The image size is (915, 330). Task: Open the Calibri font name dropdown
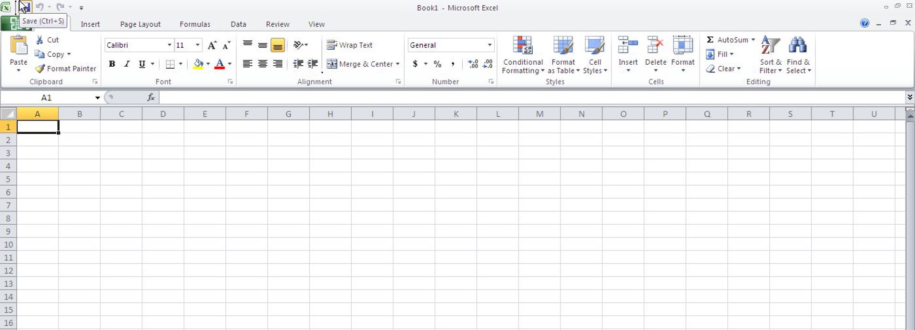(169, 45)
